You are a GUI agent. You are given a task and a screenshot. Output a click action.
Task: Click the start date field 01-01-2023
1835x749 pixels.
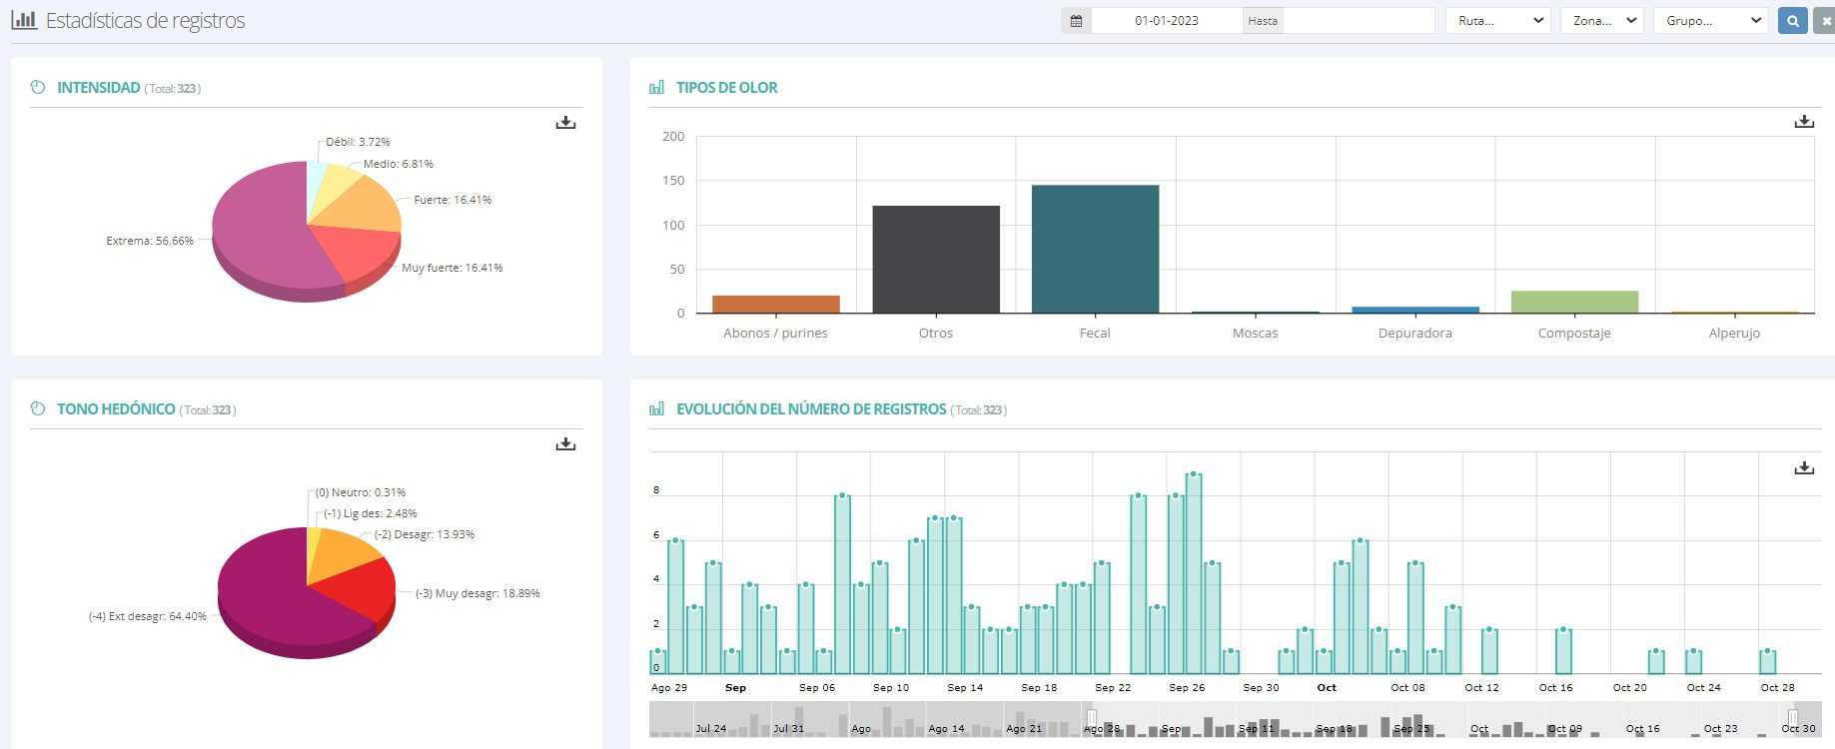tap(1167, 20)
